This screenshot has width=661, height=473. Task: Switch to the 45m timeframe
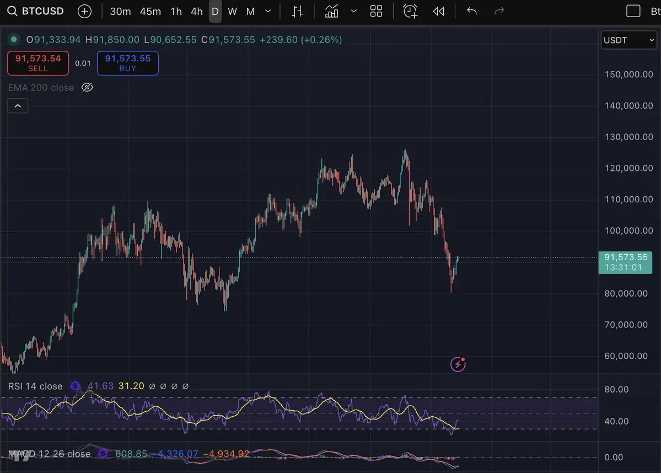pyautogui.click(x=151, y=12)
